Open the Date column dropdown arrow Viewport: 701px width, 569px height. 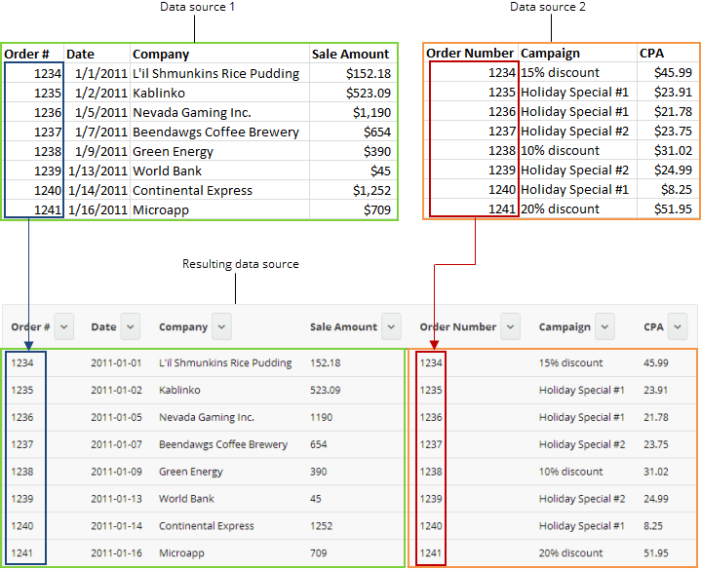[130, 326]
